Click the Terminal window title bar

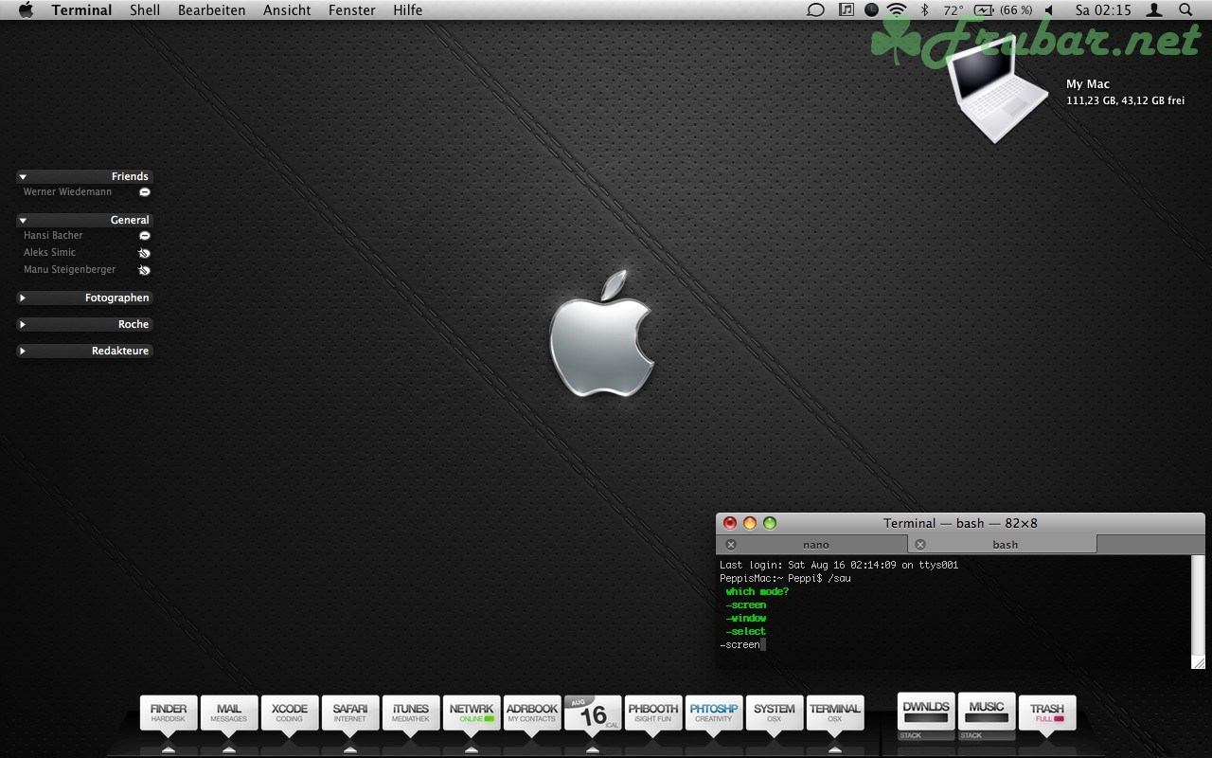pyautogui.click(x=960, y=523)
